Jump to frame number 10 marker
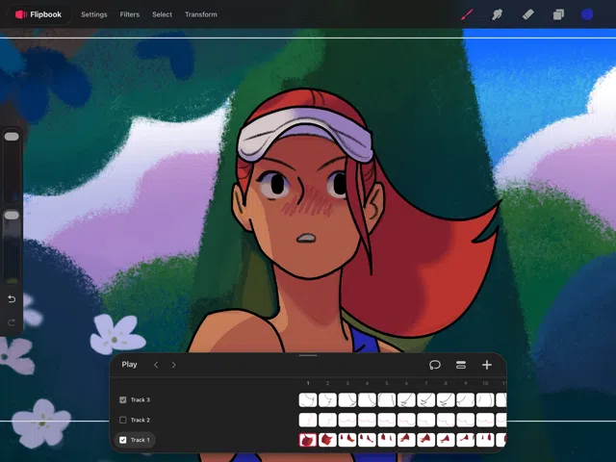Screen dimensions: 616x462 tap(485, 383)
